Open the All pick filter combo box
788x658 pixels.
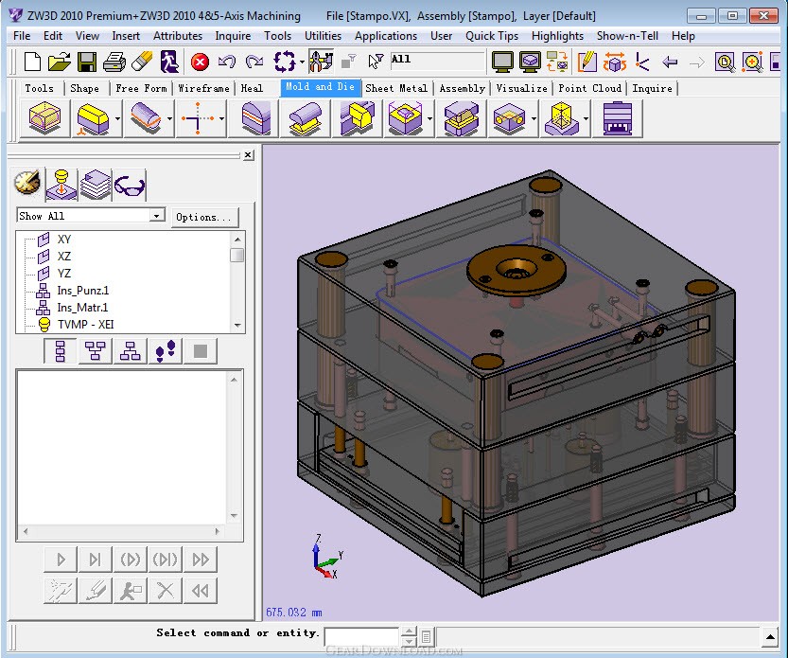(x=437, y=60)
